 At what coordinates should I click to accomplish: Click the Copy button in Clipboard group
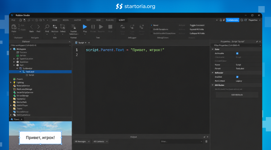pyautogui.click(x=22, y=29)
